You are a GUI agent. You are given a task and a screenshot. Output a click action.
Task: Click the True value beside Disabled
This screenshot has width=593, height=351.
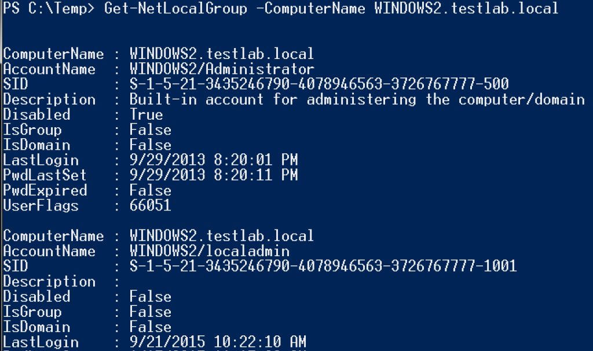click(x=147, y=114)
